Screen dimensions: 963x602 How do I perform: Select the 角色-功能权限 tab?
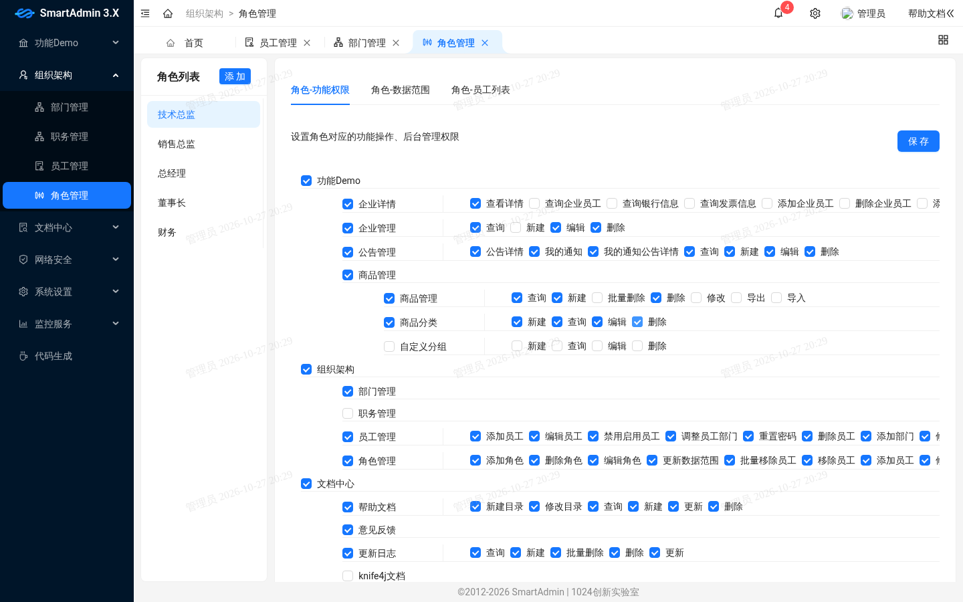point(320,90)
